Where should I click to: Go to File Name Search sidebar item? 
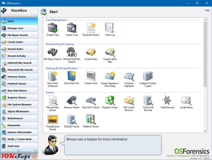(x=19, y=35)
